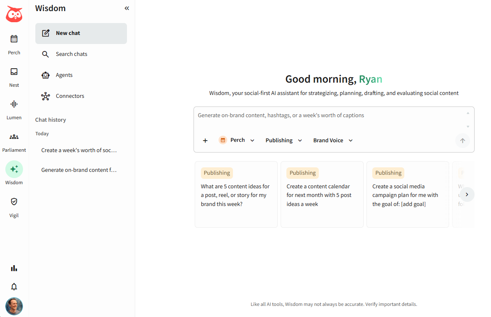Open the notifications bell icon

pos(14,287)
